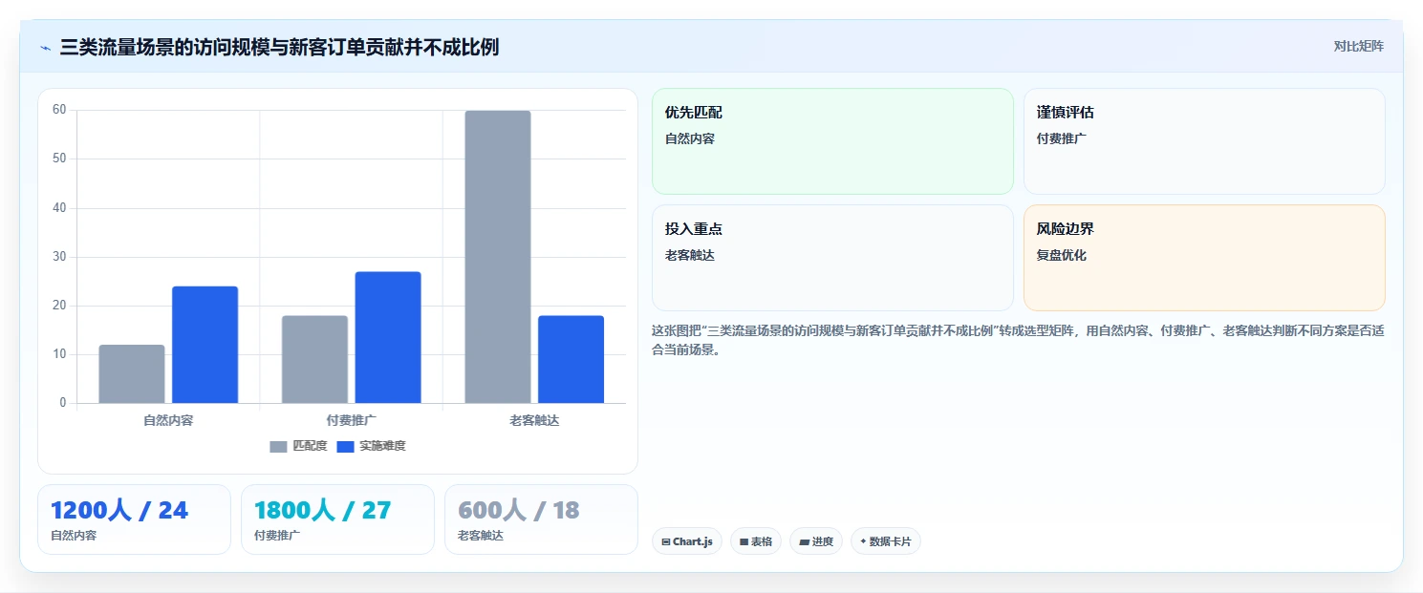Click the Chart.js tag chip
This screenshot has height=593, width=1423.
pos(687,541)
